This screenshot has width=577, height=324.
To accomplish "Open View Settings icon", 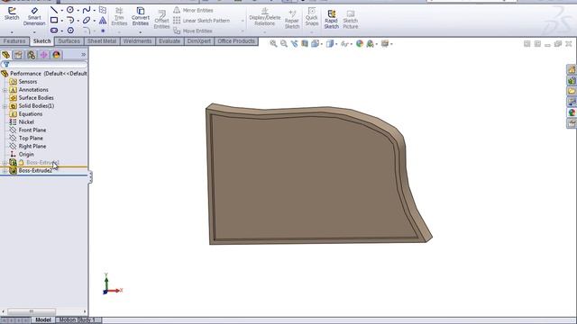I will point(385,44).
